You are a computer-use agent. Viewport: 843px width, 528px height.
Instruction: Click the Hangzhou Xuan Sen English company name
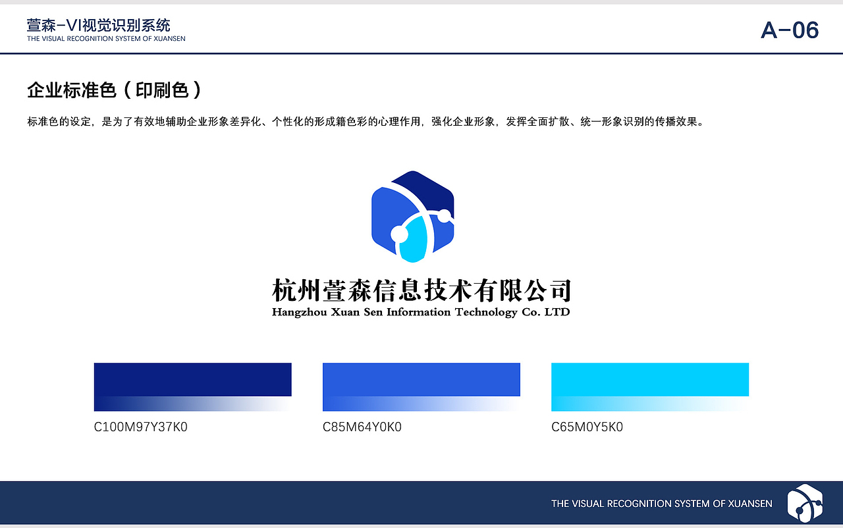(x=421, y=312)
